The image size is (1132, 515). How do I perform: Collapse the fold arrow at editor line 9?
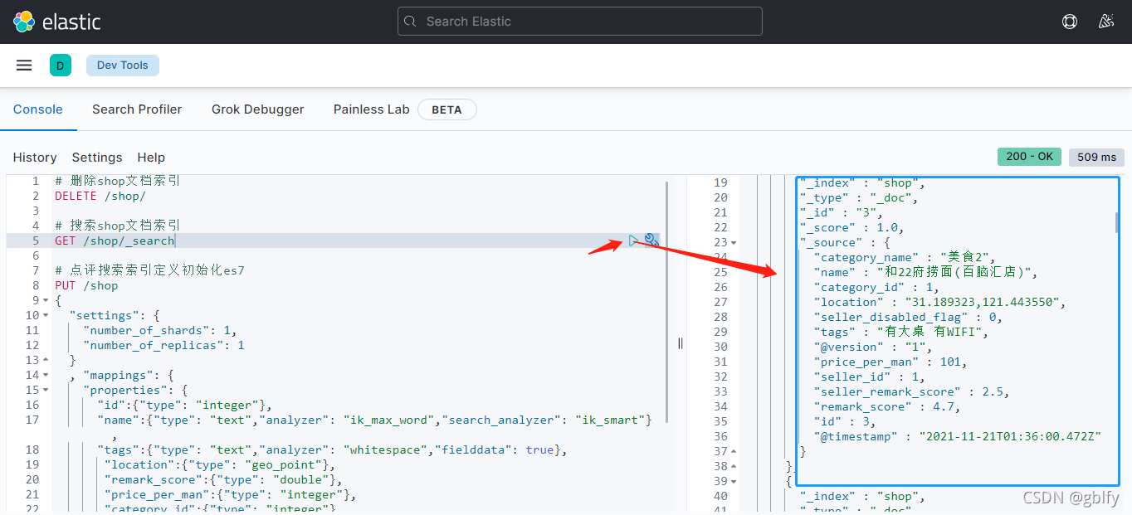click(x=46, y=300)
